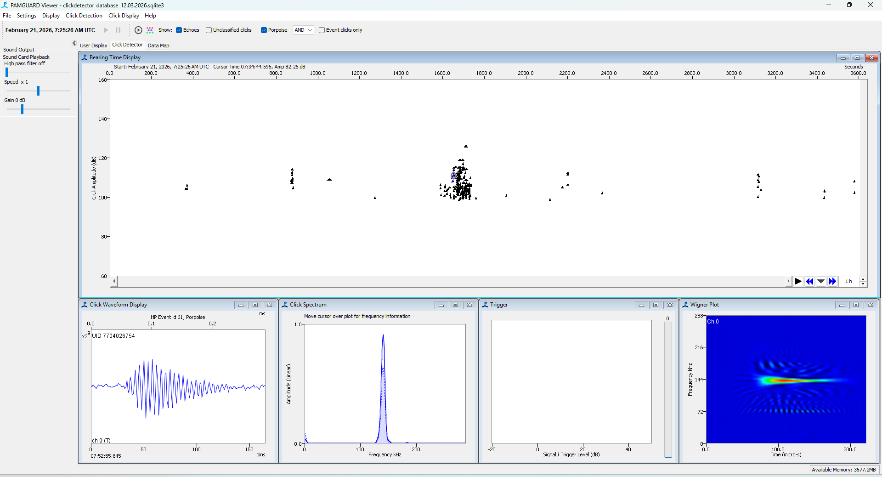
Task: Open the File menu
Action: click(7, 16)
